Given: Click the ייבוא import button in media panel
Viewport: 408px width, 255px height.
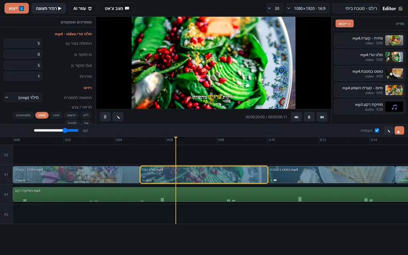Looking at the screenshot, I should [345, 24].
